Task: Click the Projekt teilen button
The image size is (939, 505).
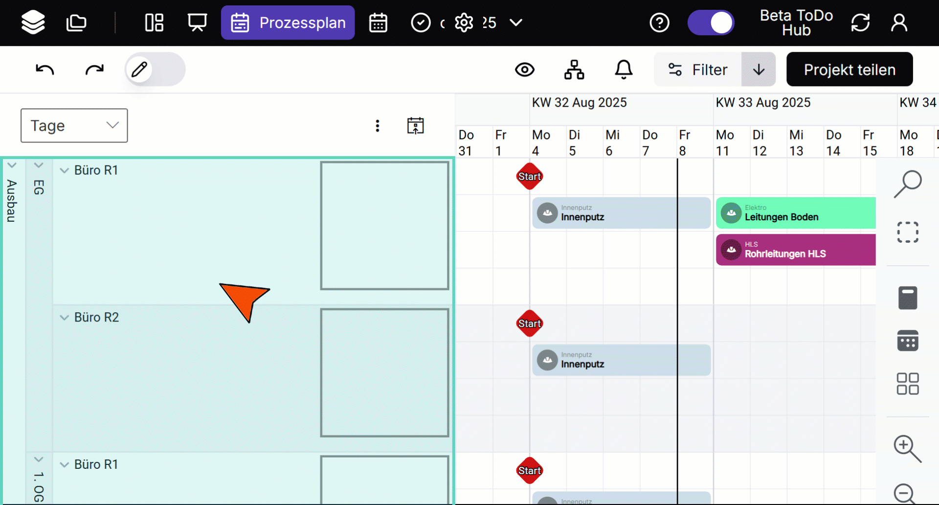Action: point(850,69)
